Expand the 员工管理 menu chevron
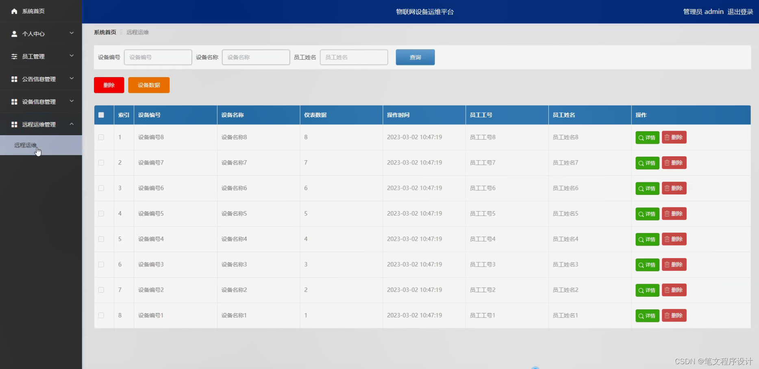The width and height of the screenshot is (759, 369). click(72, 56)
